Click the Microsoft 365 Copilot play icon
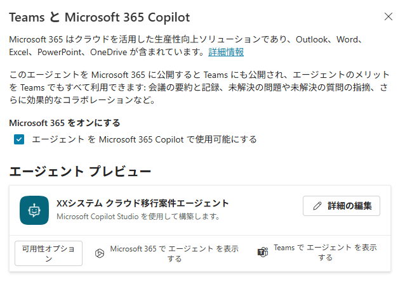This screenshot has width=405, height=292. point(99,253)
